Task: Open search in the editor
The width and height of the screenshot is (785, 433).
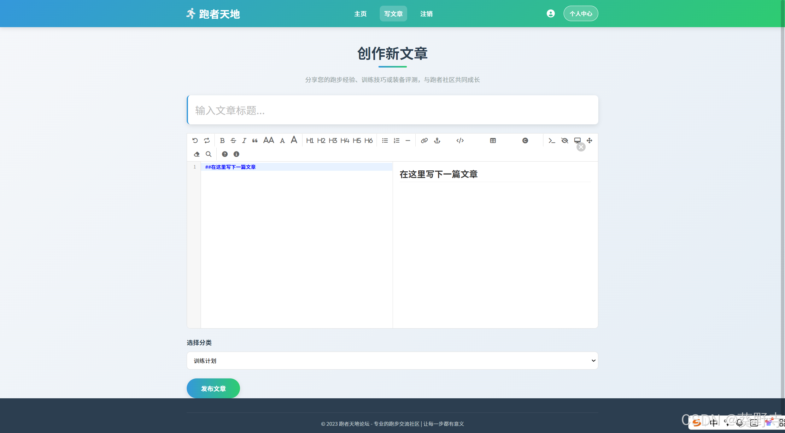Action: click(x=208, y=154)
